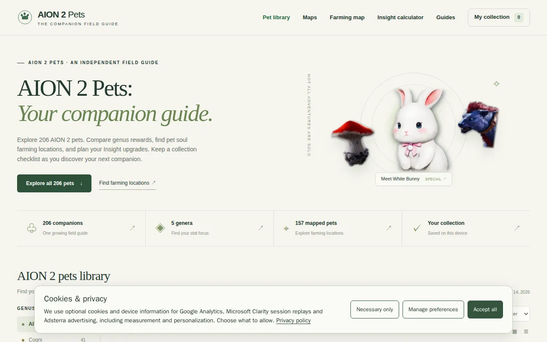
Task: Click the sparkle star icon near the wolf
Action: pyautogui.click(x=497, y=84)
